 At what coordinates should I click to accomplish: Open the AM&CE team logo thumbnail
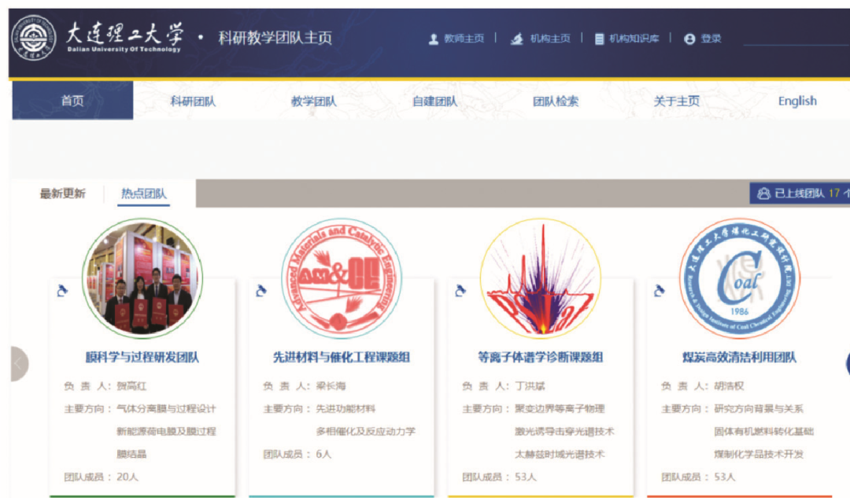[x=341, y=278]
